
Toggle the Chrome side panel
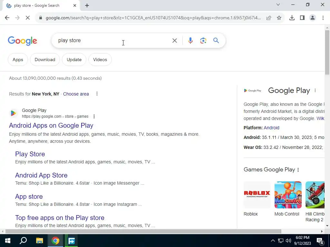[302, 18]
